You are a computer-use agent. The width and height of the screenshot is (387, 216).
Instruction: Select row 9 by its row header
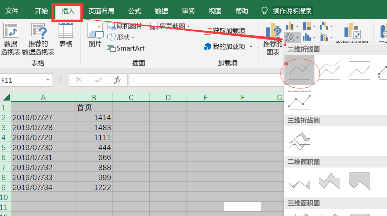pos(5,187)
